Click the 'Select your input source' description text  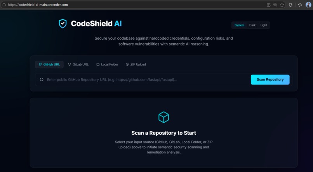pos(164,147)
